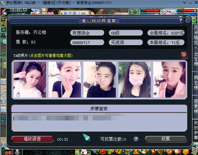The width and height of the screenshot is (198, 155).
Task: Click the yellow drum icon in bottom bar
Action: [119, 152]
